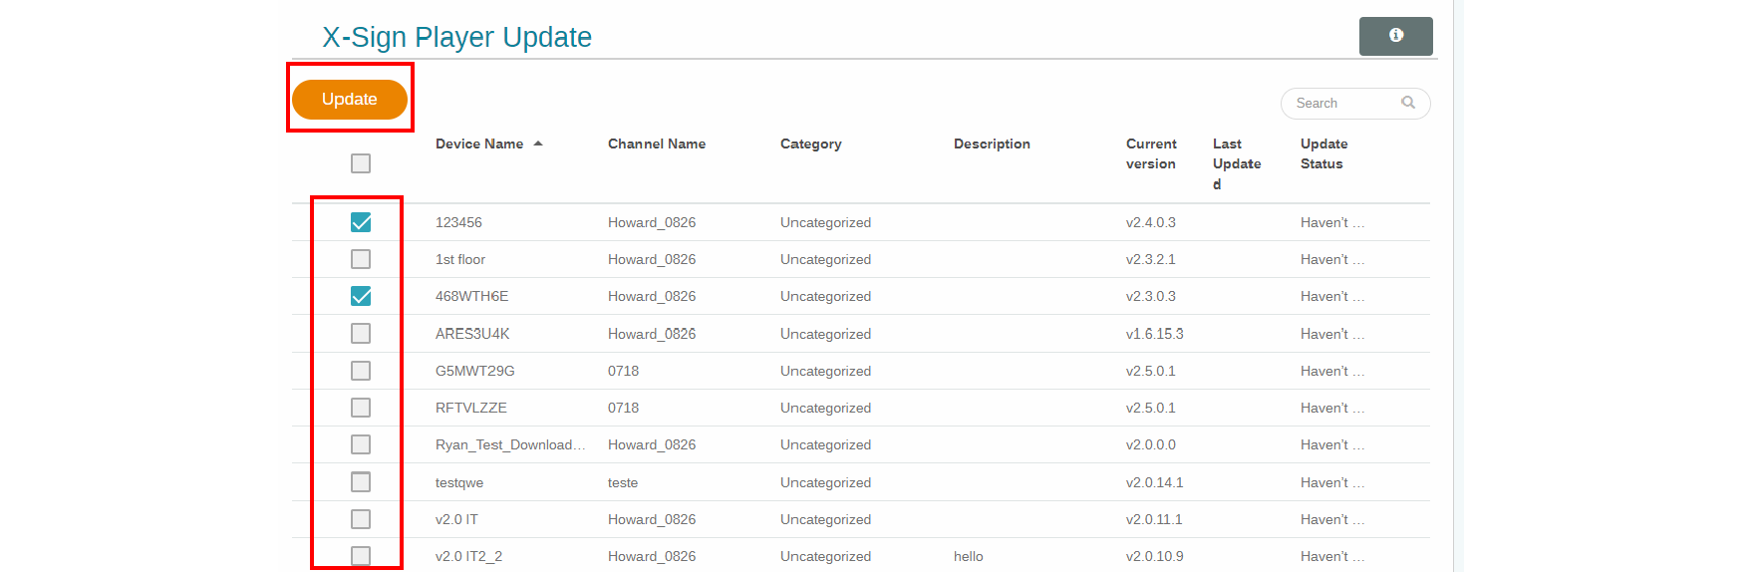Click the Description column header
The image size is (1761, 572).
992,143
